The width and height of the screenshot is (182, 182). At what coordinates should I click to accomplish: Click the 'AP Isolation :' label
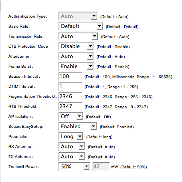21,117
